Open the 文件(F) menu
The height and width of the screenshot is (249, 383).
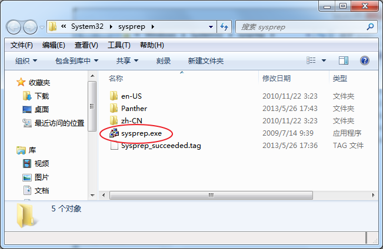[x=22, y=45]
